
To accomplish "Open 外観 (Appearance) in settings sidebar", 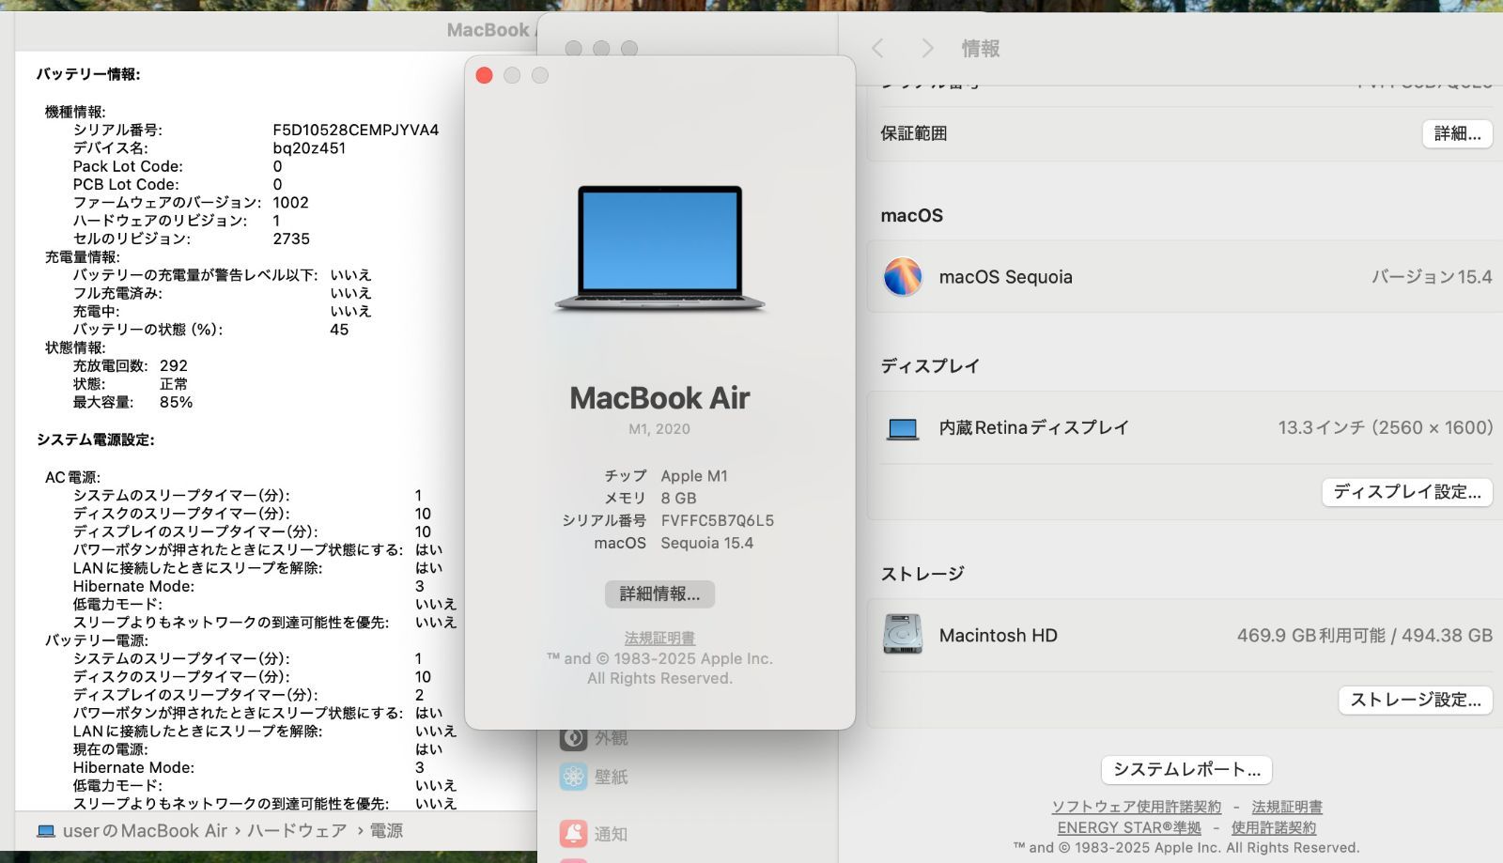I will (594, 738).
